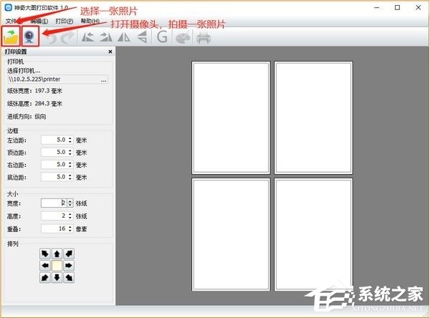The image size is (430, 318).
Task: Adjust the 高度 spinner arrows
Action: pos(70,216)
